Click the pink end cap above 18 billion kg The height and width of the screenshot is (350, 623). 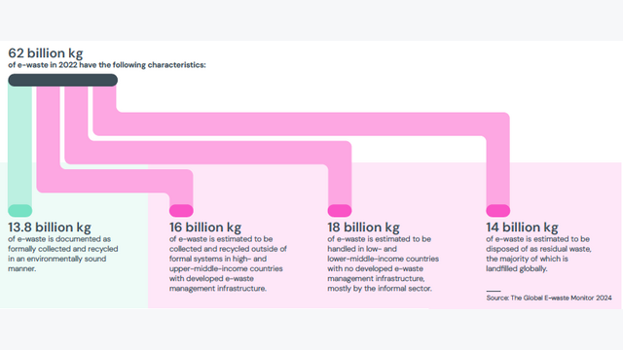tap(340, 210)
